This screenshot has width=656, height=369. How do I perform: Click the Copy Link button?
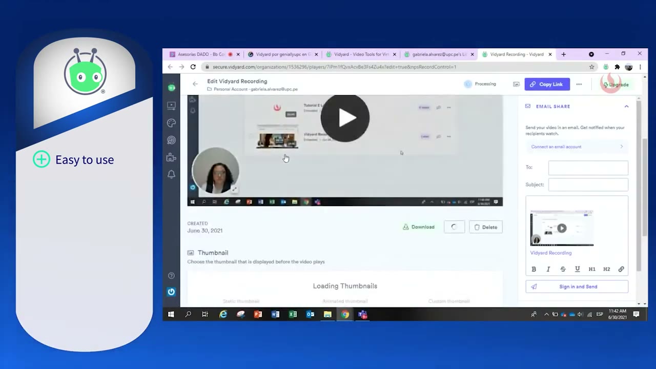click(x=547, y=84)
